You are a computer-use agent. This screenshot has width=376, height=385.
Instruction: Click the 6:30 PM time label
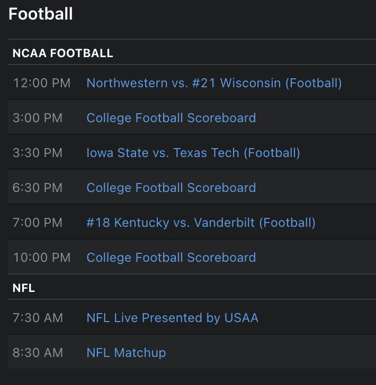point(38,188)
